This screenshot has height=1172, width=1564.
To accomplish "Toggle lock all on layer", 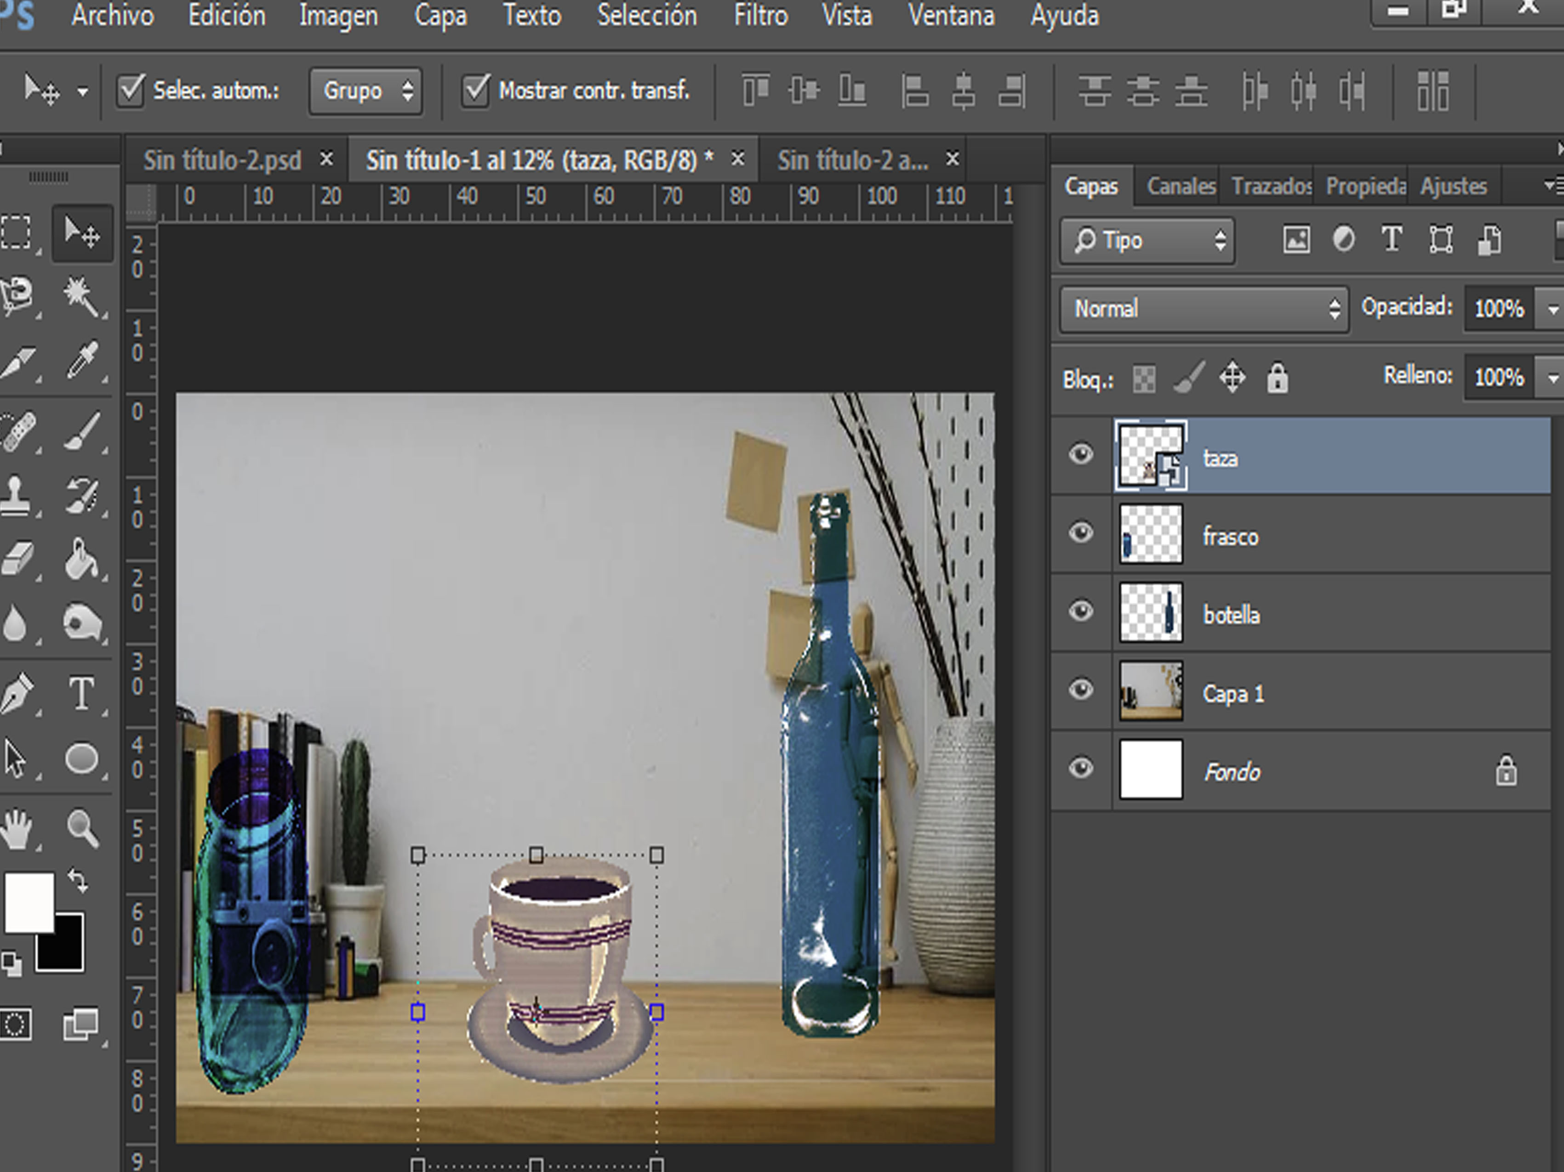I will pyautogui.click(x=1277, y=378).
